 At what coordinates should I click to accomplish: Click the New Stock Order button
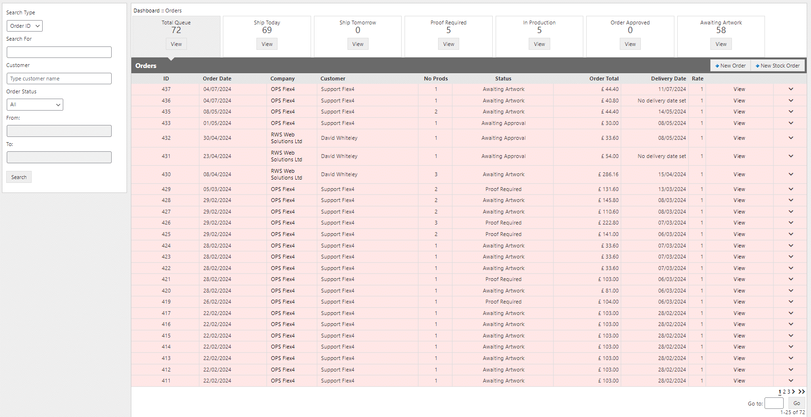coord(777,66)
